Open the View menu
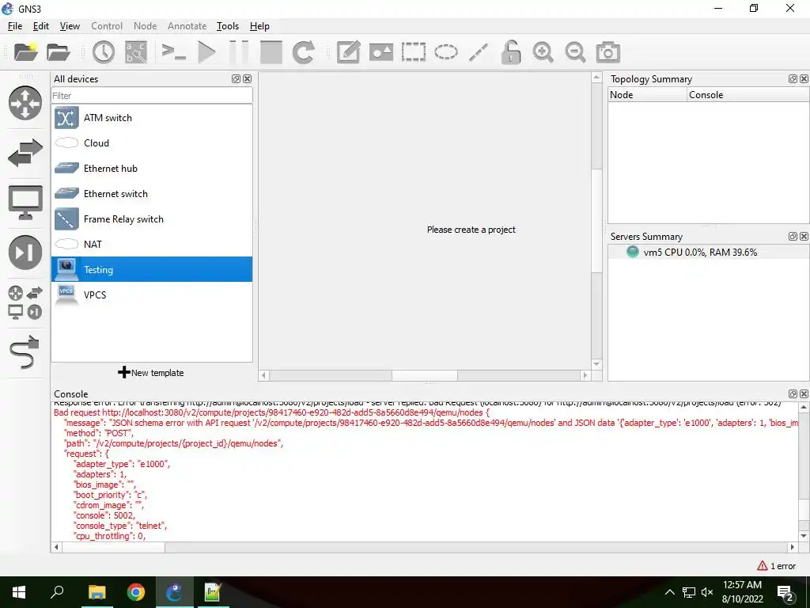This screenshot has width=810, height=608. [x=70, y=26]
